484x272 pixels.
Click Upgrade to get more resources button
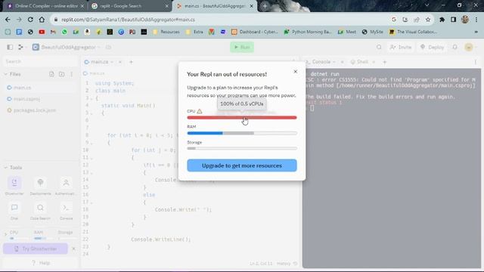pos(242,165)
